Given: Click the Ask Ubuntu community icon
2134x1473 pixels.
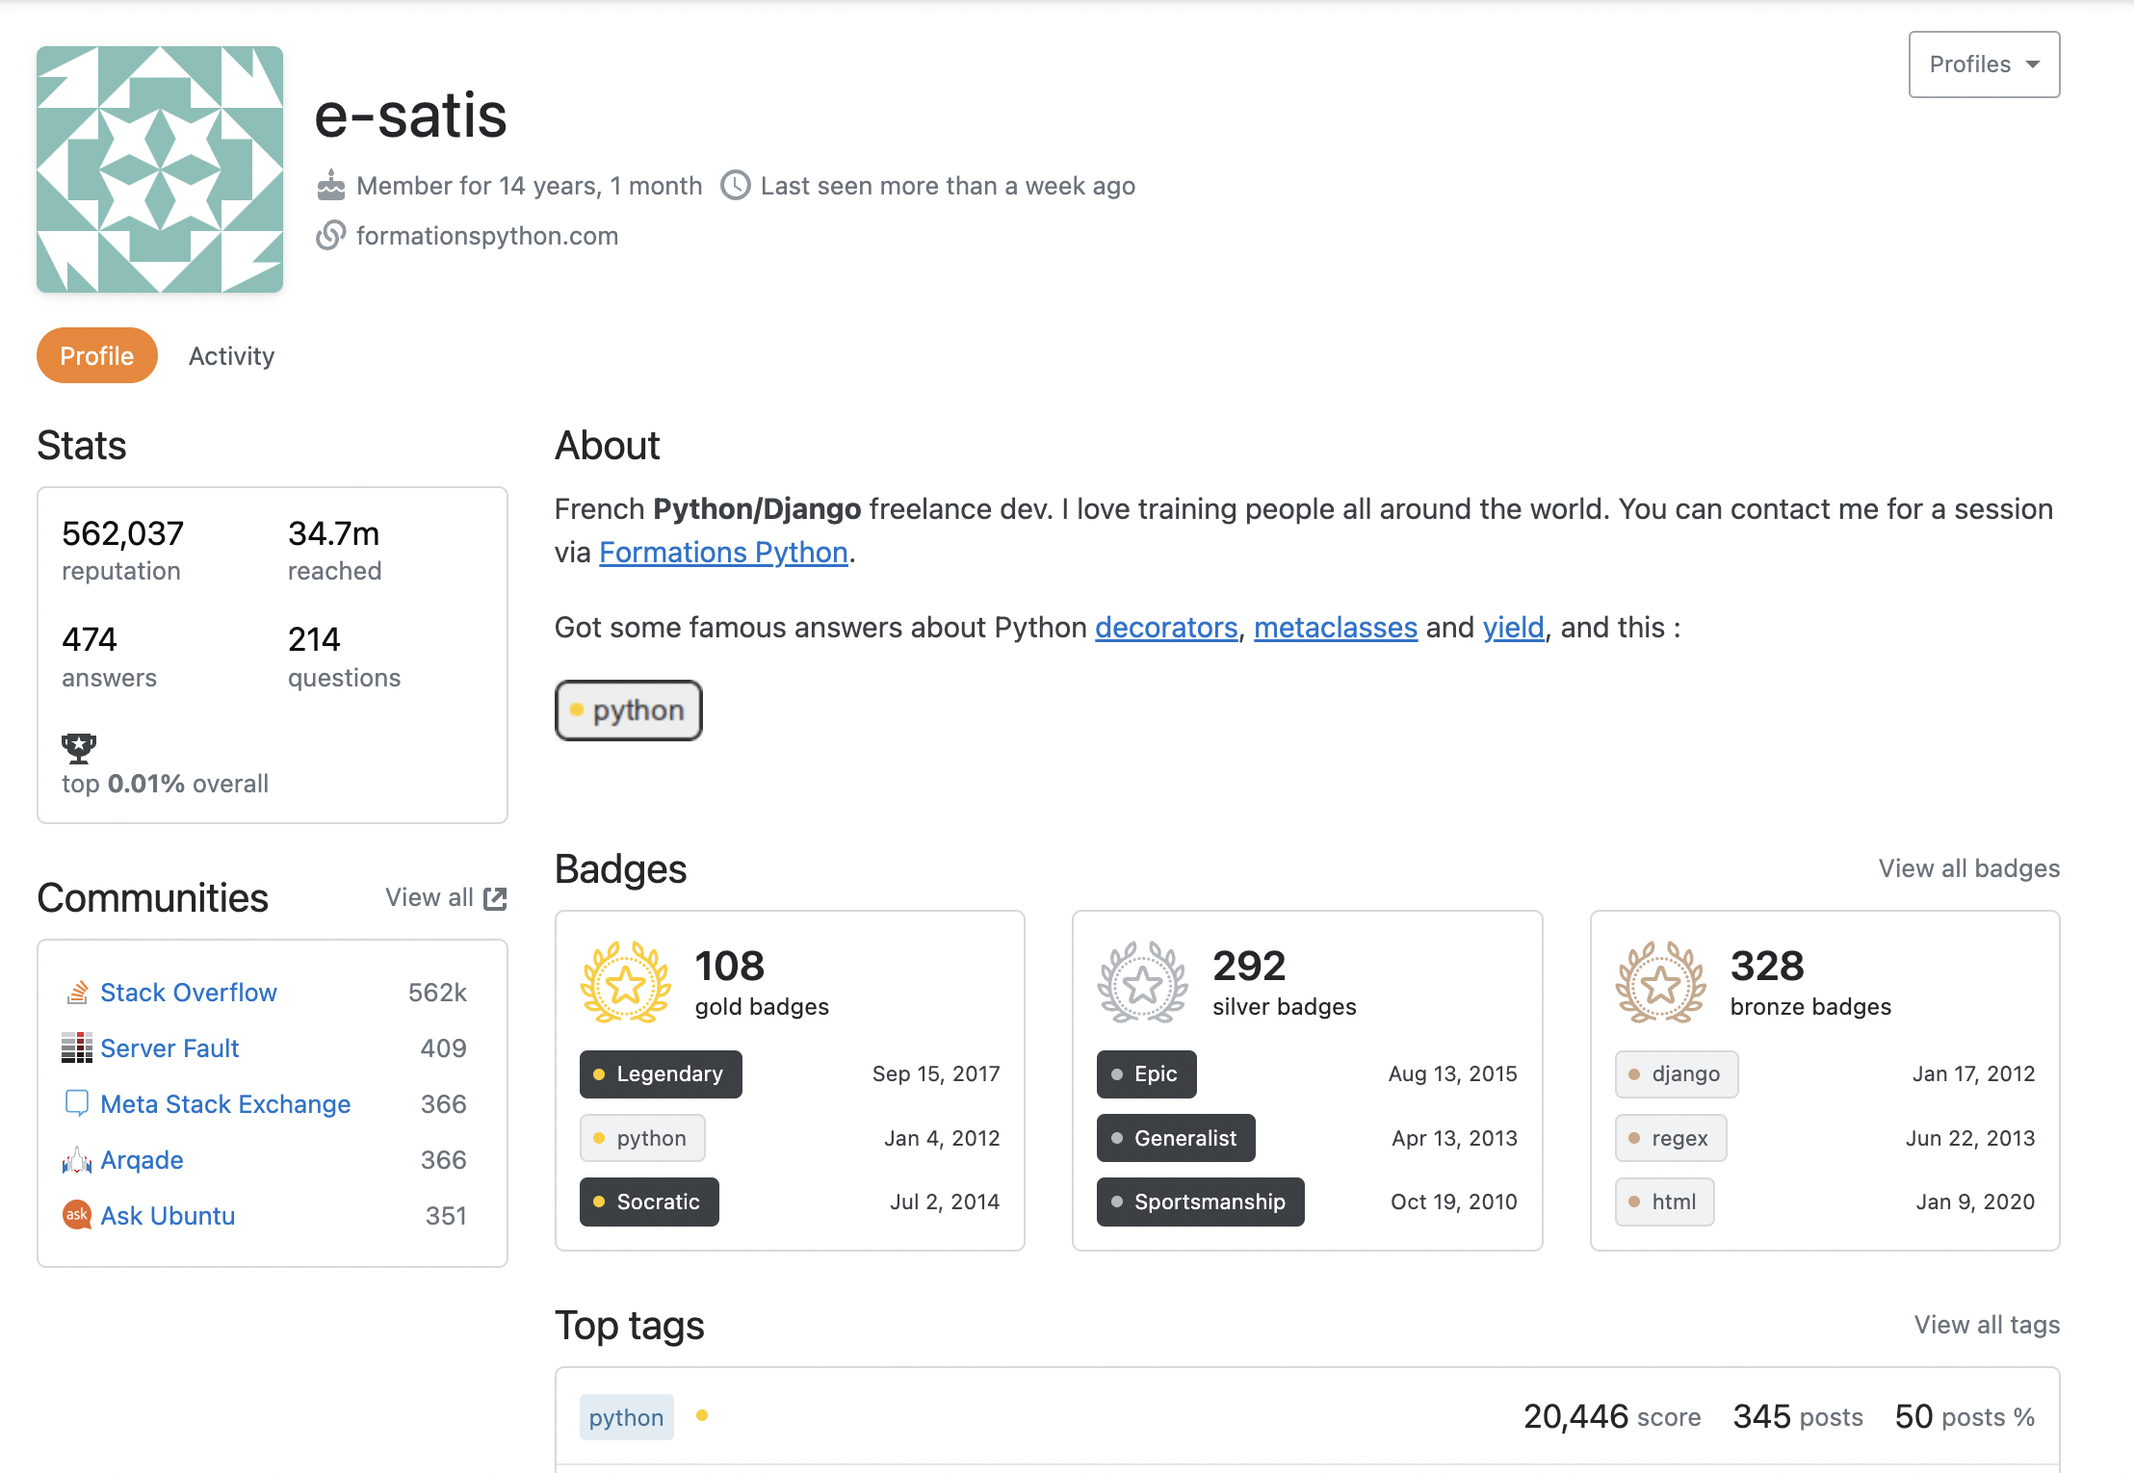Looking at the screenshot, I should coord(77,1215).
